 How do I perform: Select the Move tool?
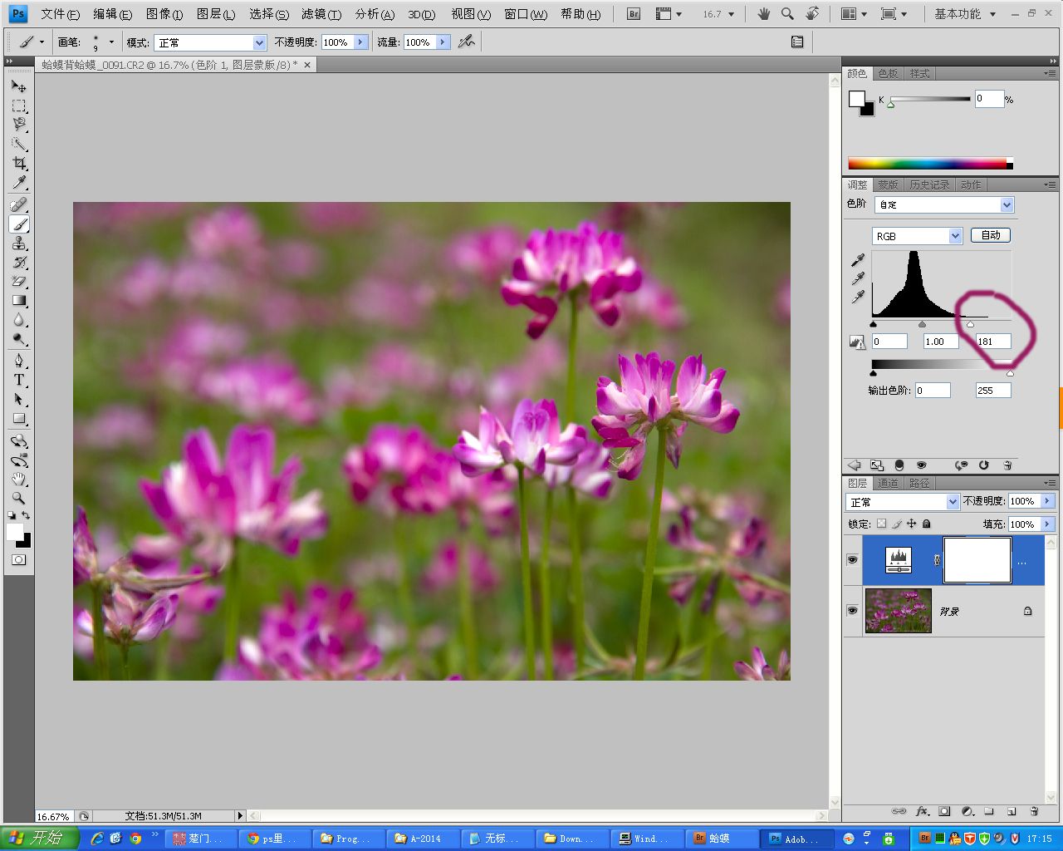(19, 86)
